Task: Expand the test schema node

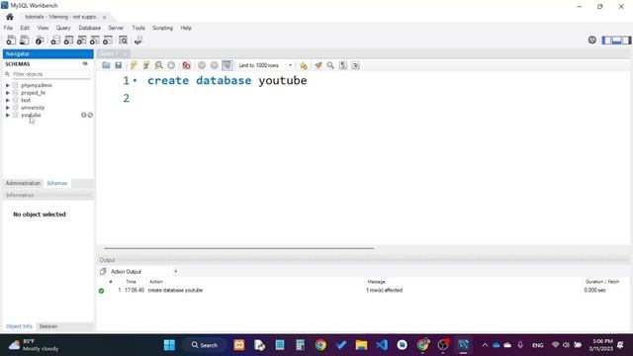Action: tap(8, 100)
